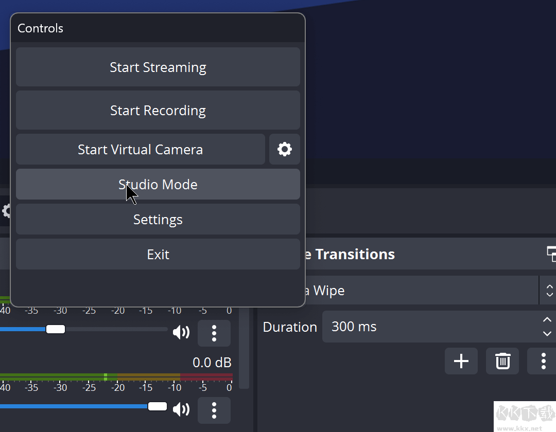Image resolution: width=556 pixels, height=432 pixels.
Task: Exit OBS via the Exit button
Action: coord(158,255)
